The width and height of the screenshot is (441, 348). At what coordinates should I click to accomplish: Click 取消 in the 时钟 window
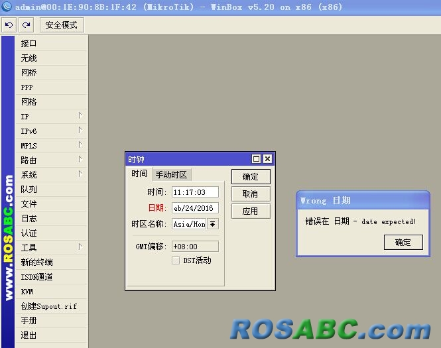tap(251, 194)
